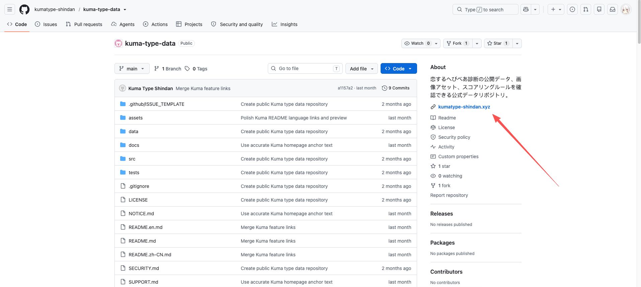Click the LICENSE file icon
The height and width of the screenshot is (287, 641).
[123, 200]
